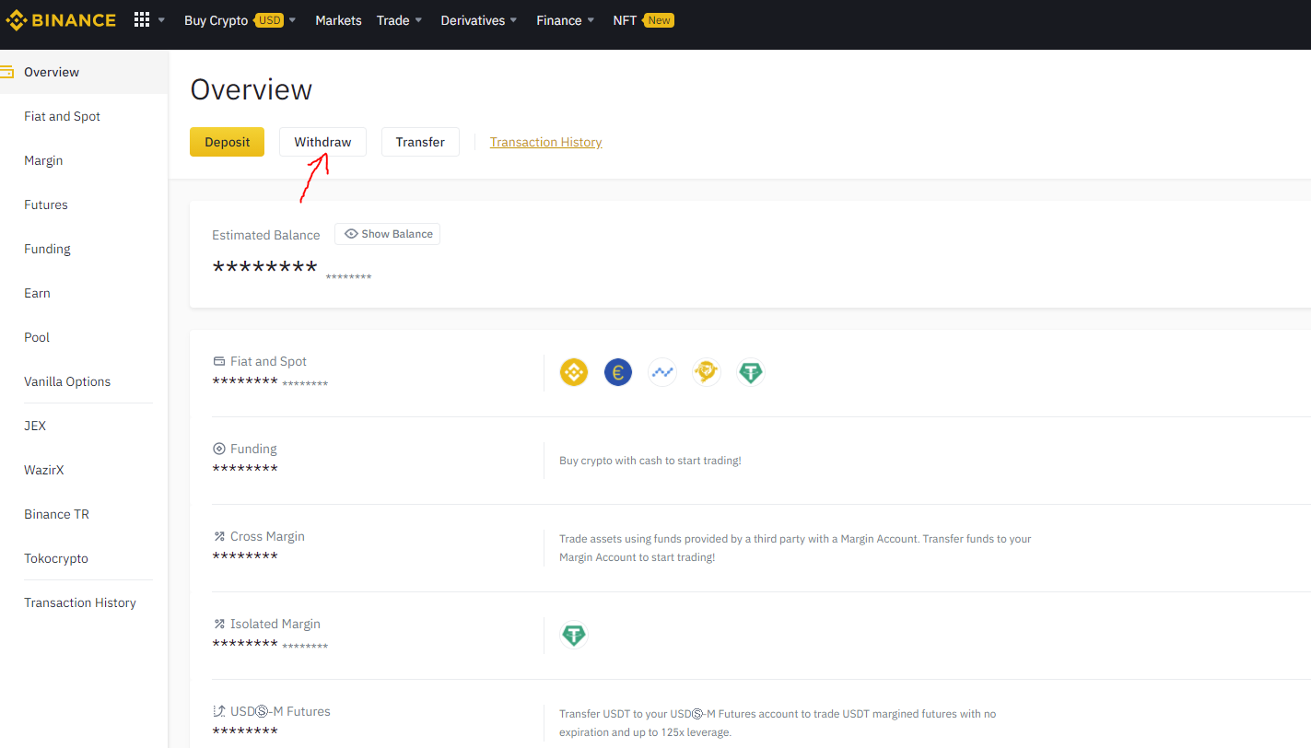
Task: Click the golden lion coin icon
Action: [707, 372]
